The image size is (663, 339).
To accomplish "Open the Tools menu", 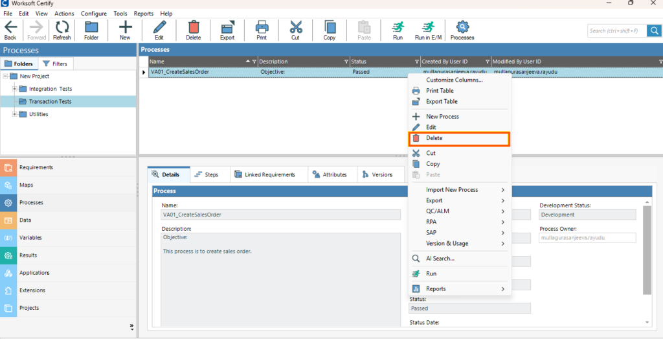I will 120,14.
